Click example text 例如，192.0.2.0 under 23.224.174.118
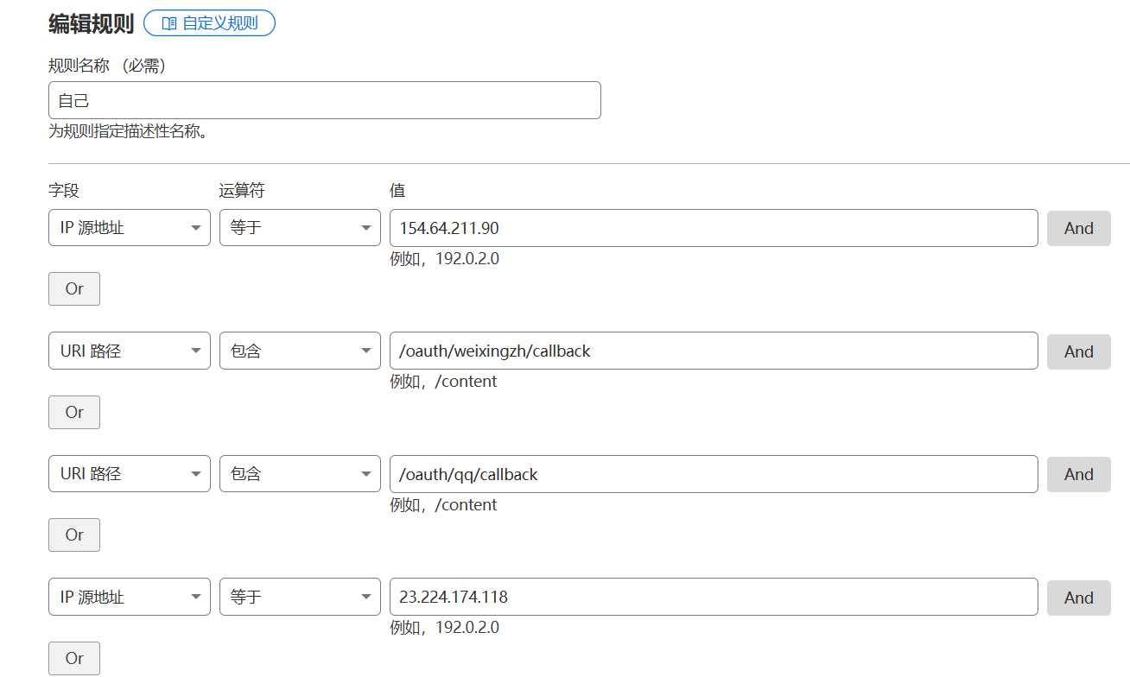Image resolution: width=1130 pixels, height=677 pixels. (x=445, y=628)
